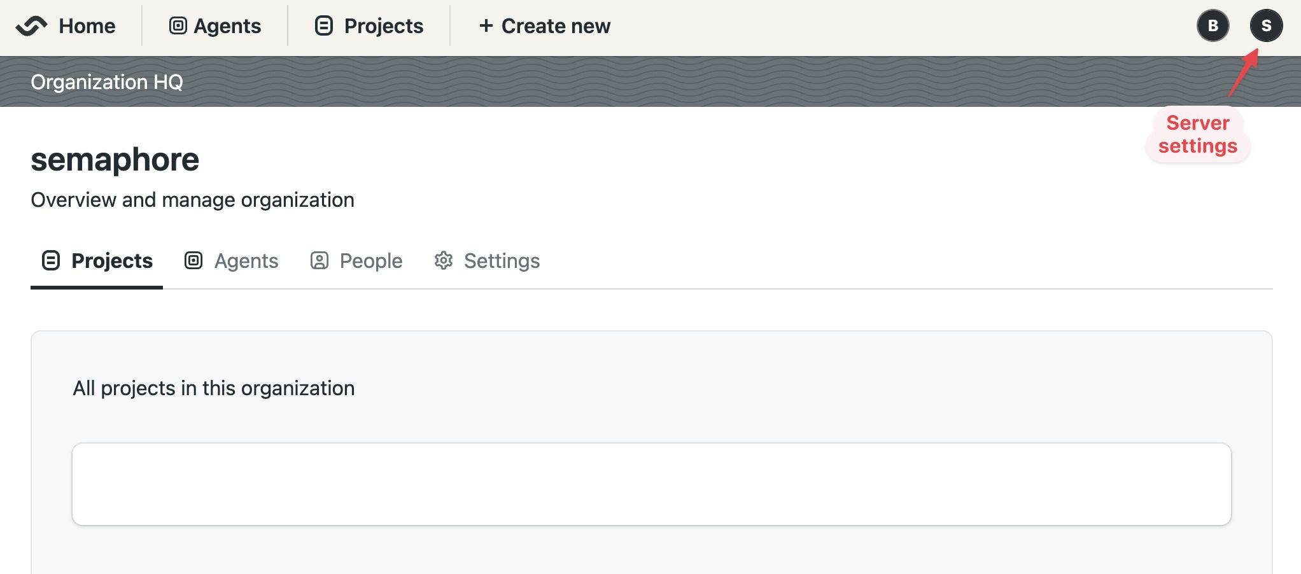This screenshot has height=574, width=1301.
Task: Click the Projects icon in top bar
Action: coord(324,25)
